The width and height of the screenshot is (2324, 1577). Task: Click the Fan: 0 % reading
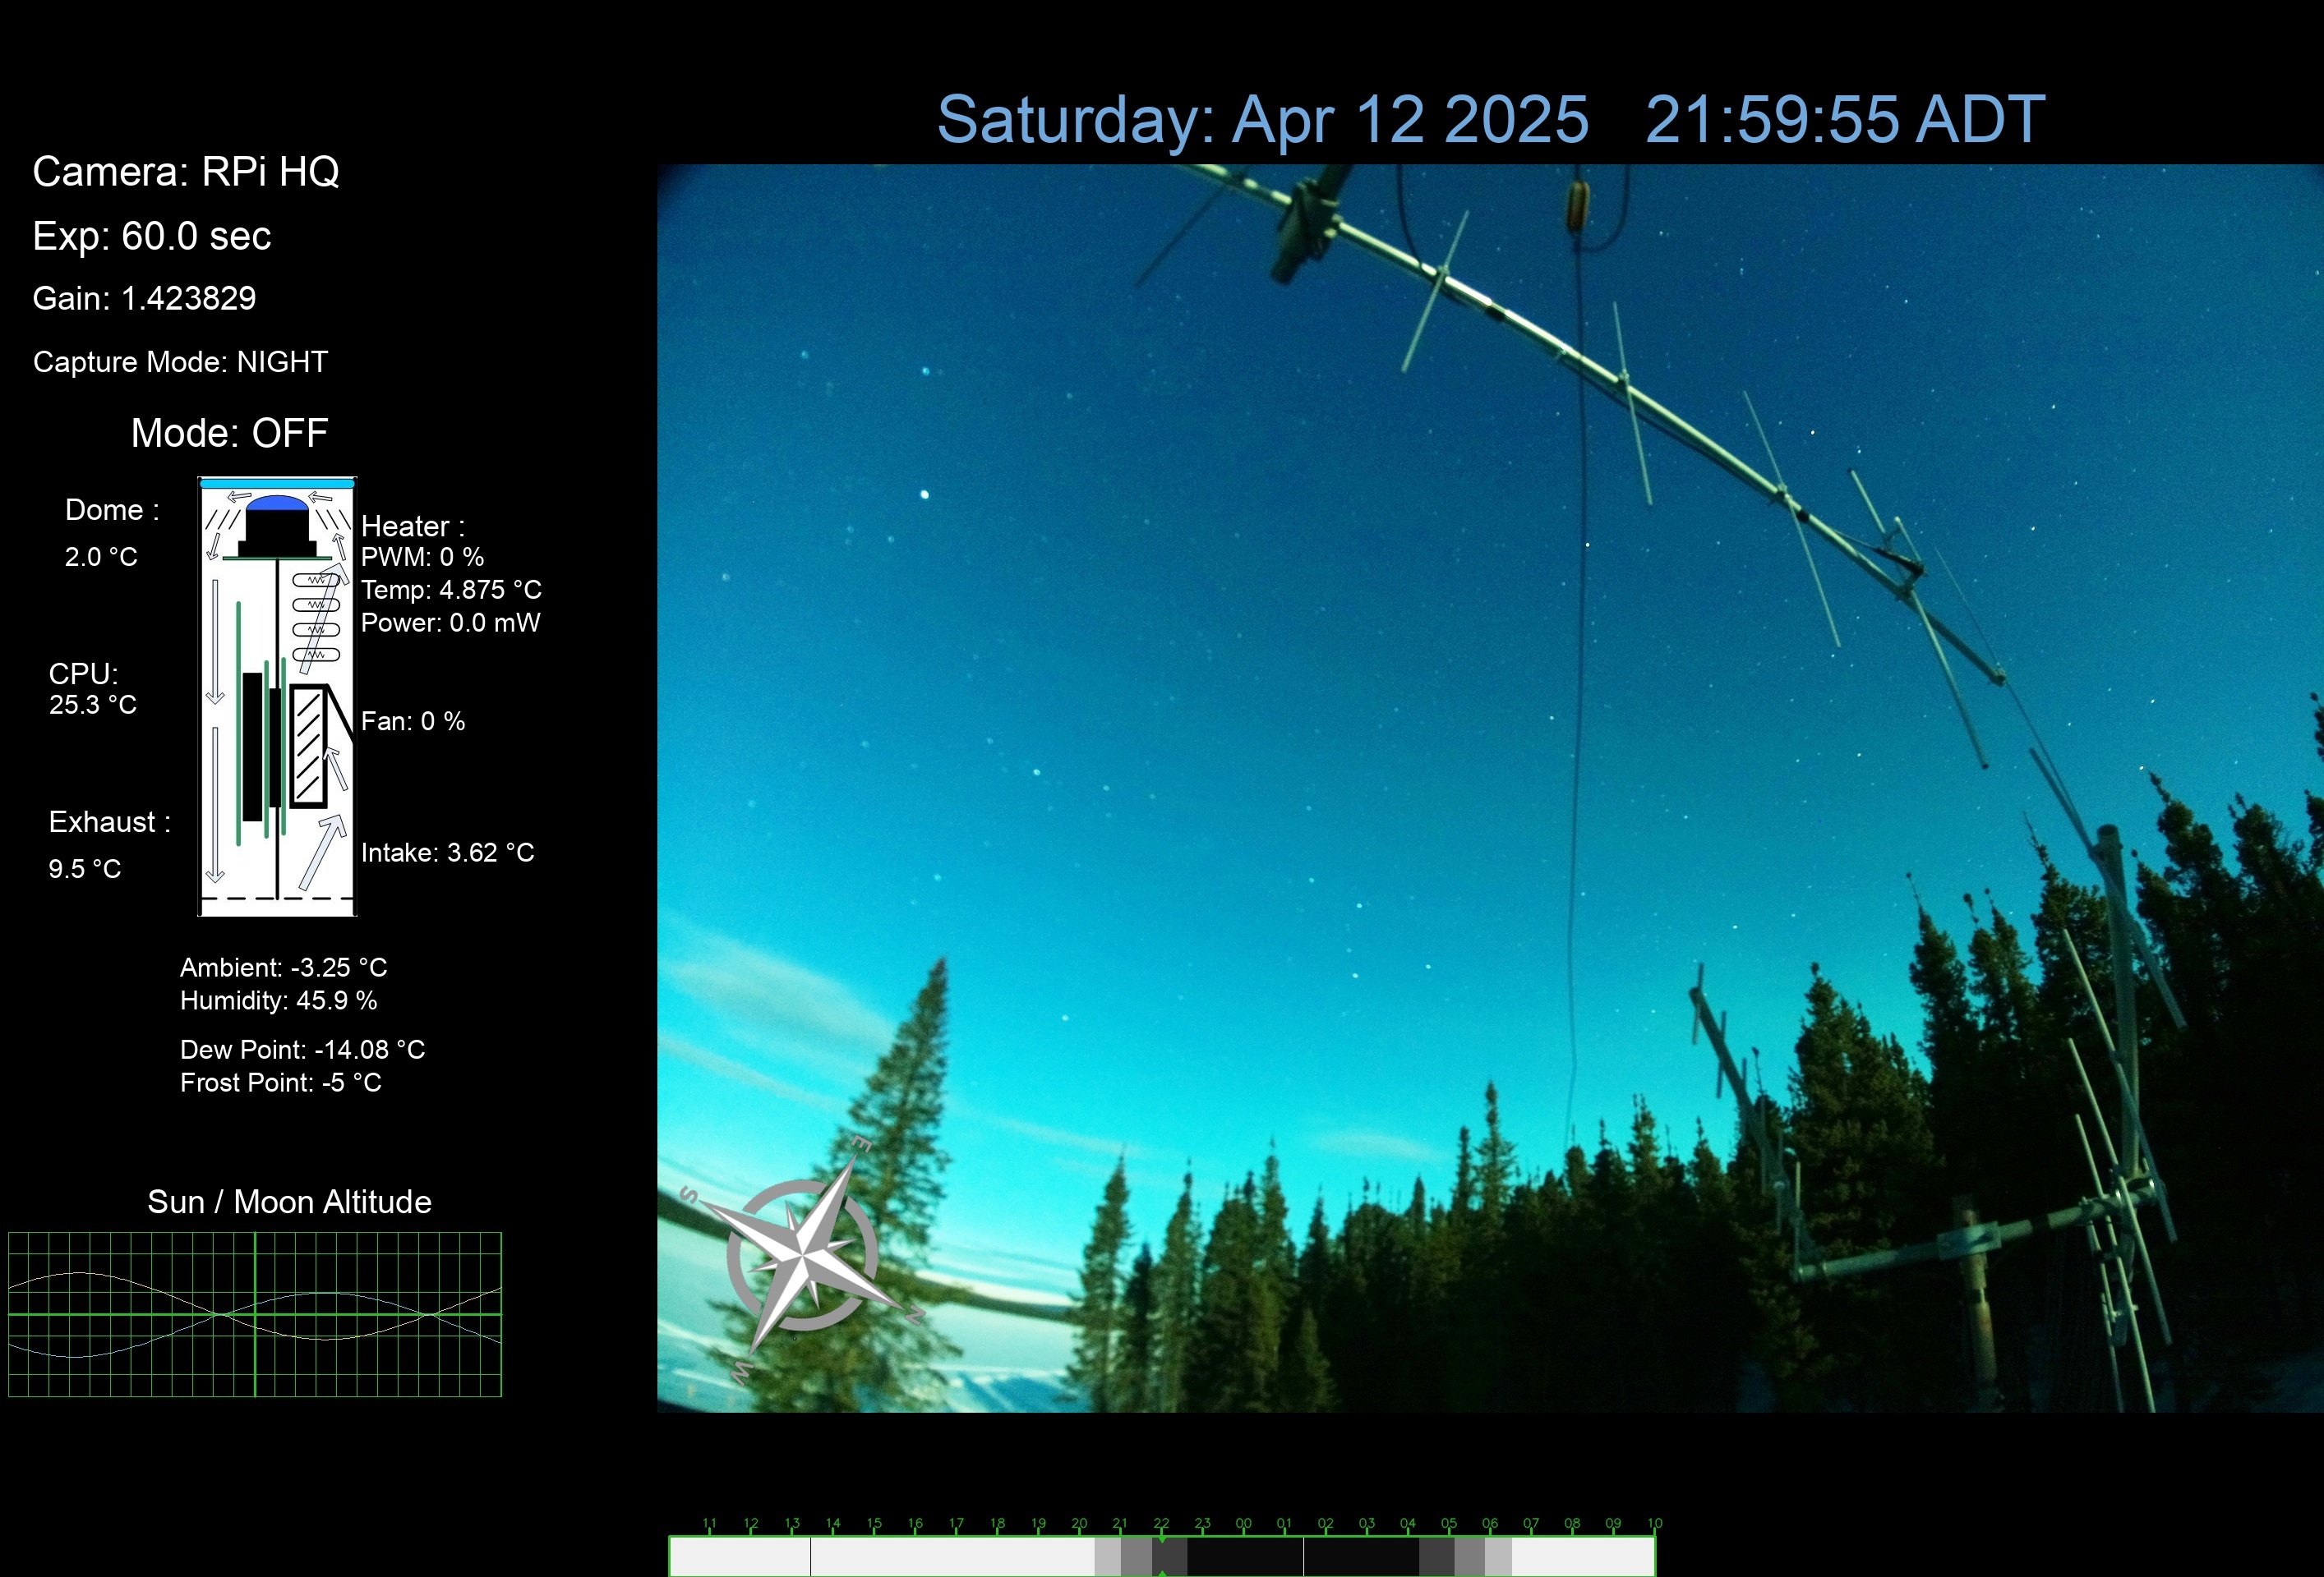(412, 721)
